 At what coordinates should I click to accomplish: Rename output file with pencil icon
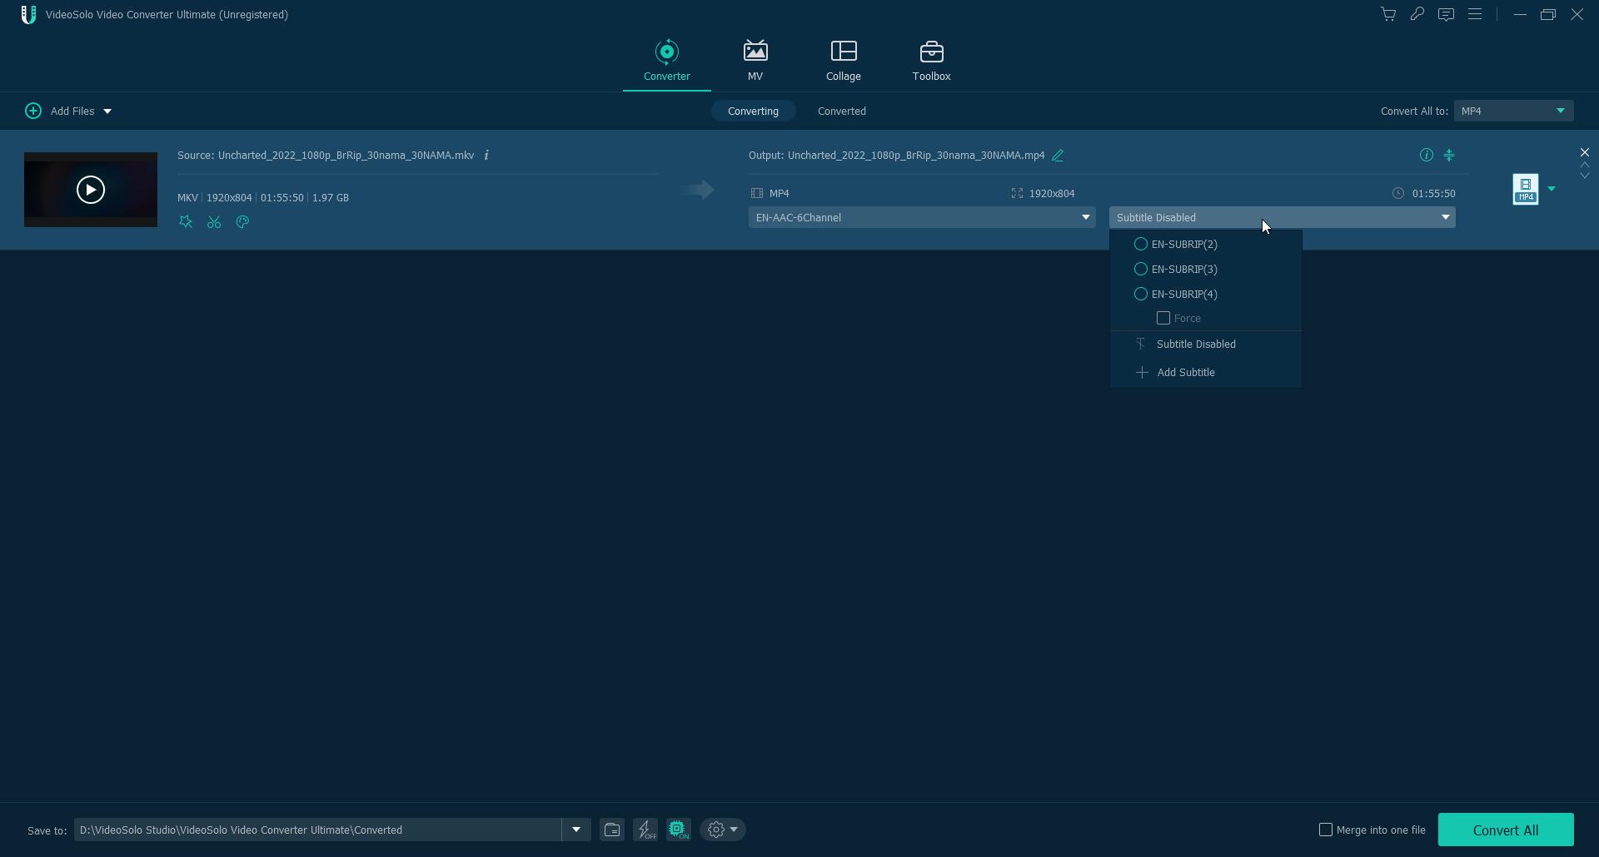tap(1058, 156)
